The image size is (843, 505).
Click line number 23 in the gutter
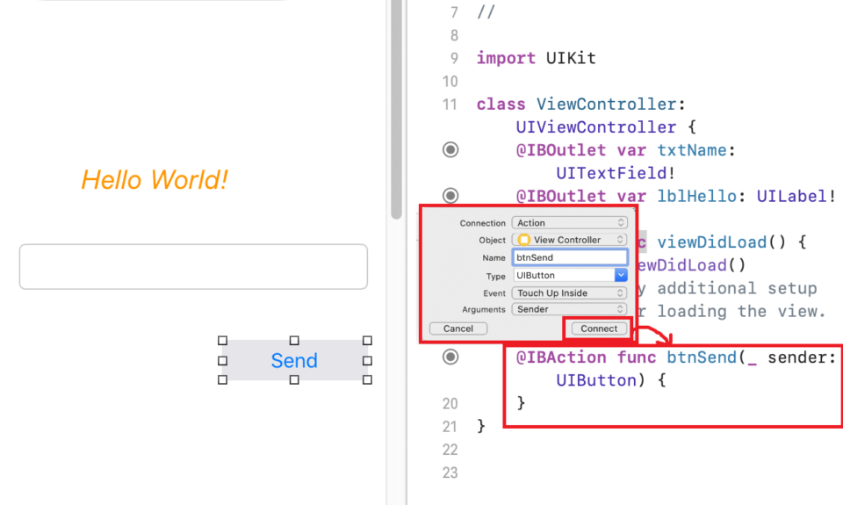(x=450, y=473)
